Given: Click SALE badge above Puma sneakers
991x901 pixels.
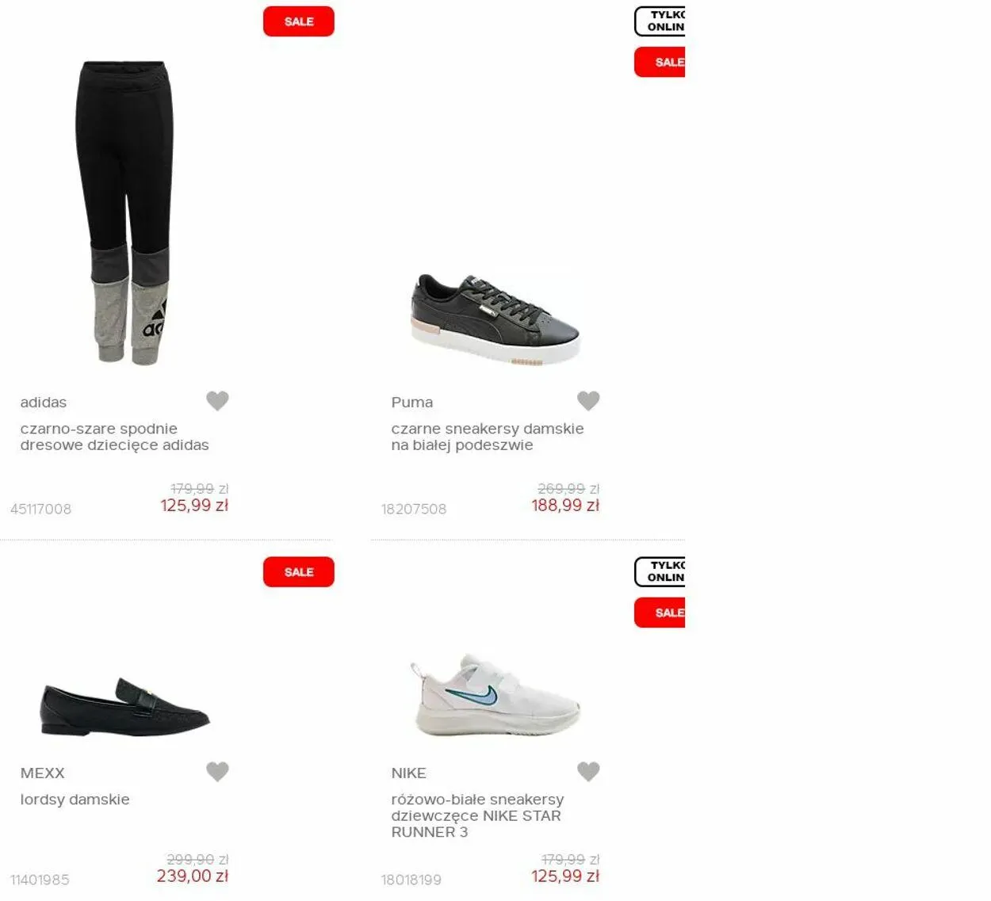Looking at the screenshot, I should point(660,62).
